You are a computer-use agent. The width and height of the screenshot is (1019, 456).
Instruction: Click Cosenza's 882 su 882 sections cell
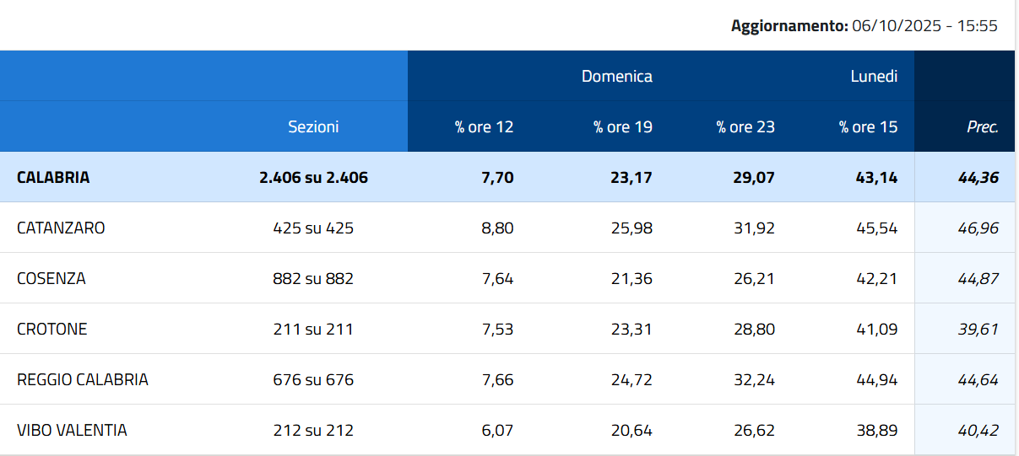click(313, 278)
